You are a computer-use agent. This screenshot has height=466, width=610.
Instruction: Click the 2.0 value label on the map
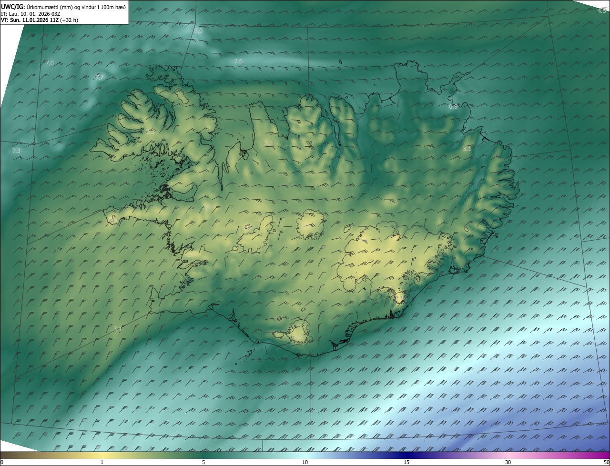[x=206, y=207]
